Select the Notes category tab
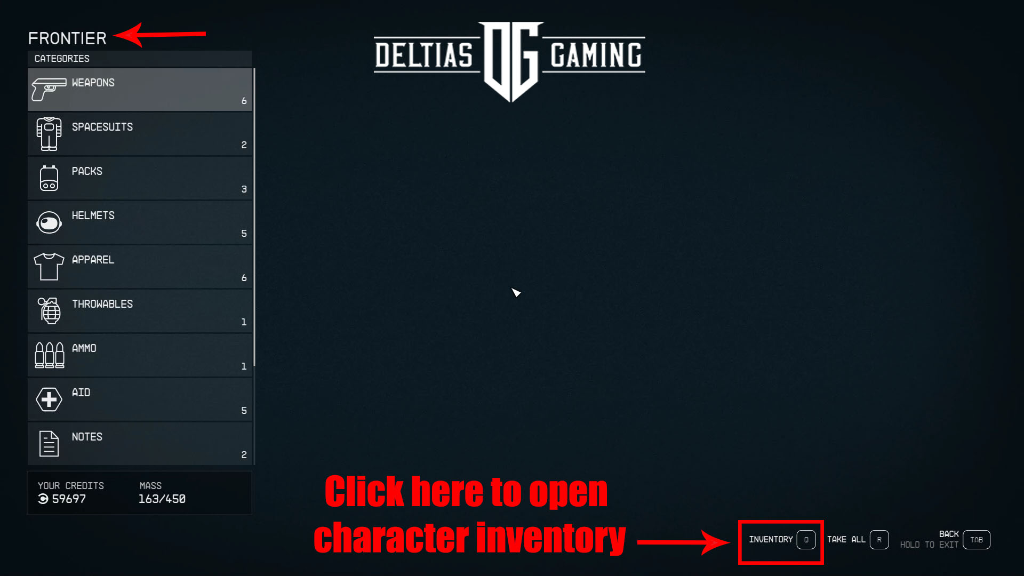 [139, 444]
